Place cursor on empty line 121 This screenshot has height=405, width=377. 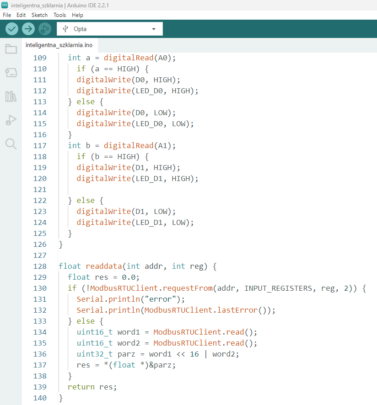(137, 189)
